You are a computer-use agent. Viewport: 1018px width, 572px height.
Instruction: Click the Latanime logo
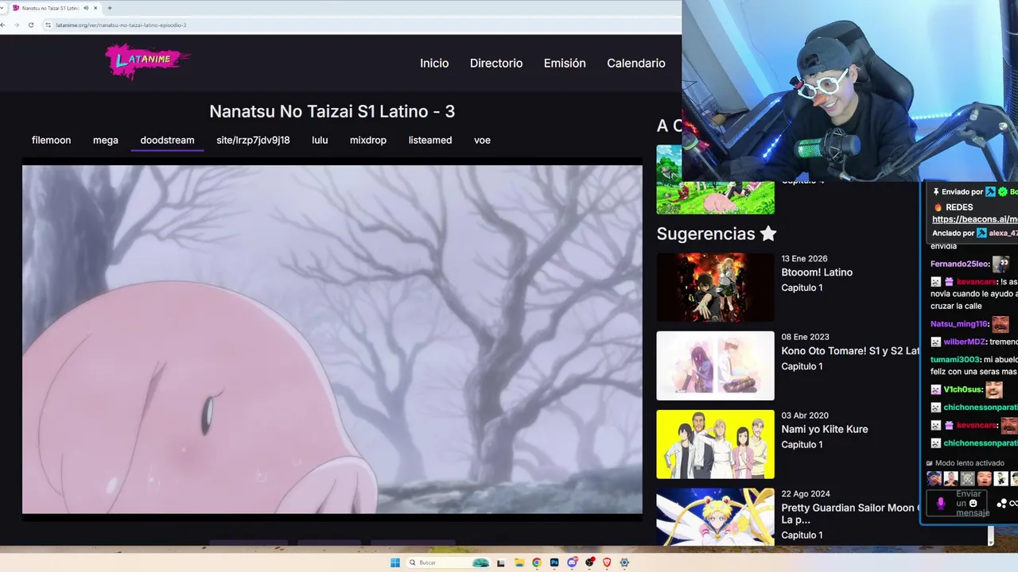click(x=149, y=60)
